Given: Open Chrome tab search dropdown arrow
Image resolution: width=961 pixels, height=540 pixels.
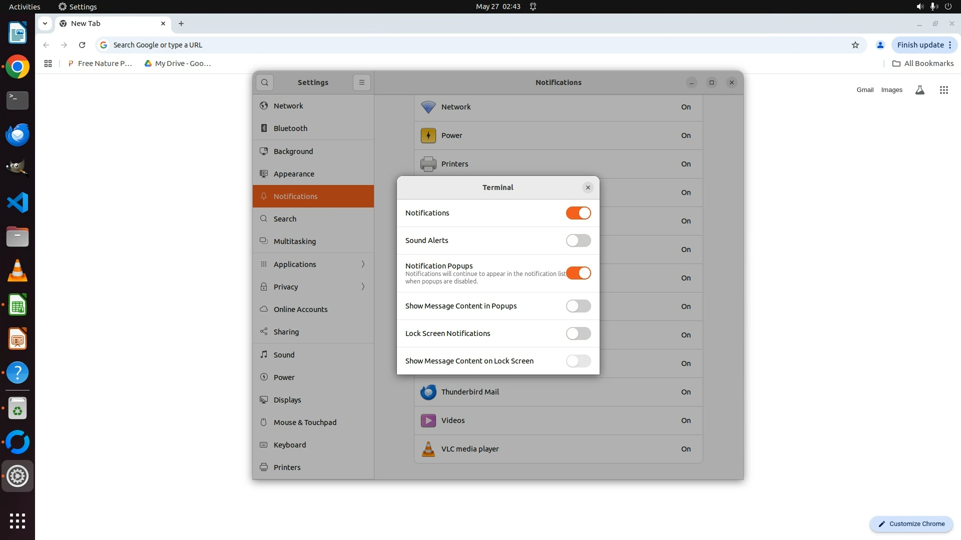Looking at the screenshot, I should pos(45,23).
